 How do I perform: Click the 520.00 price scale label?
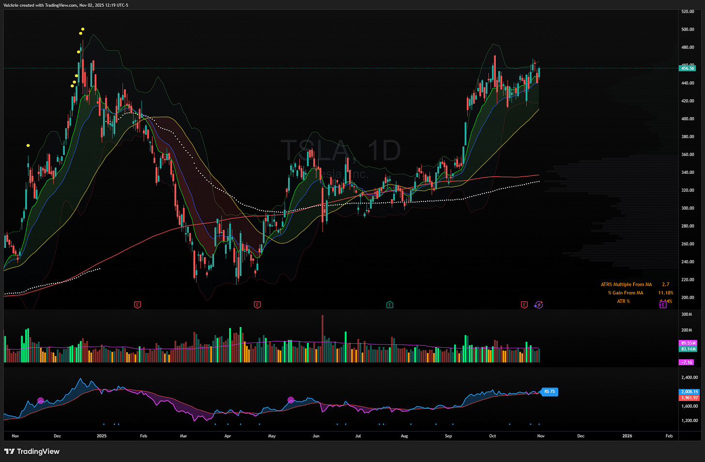(688, 12)
